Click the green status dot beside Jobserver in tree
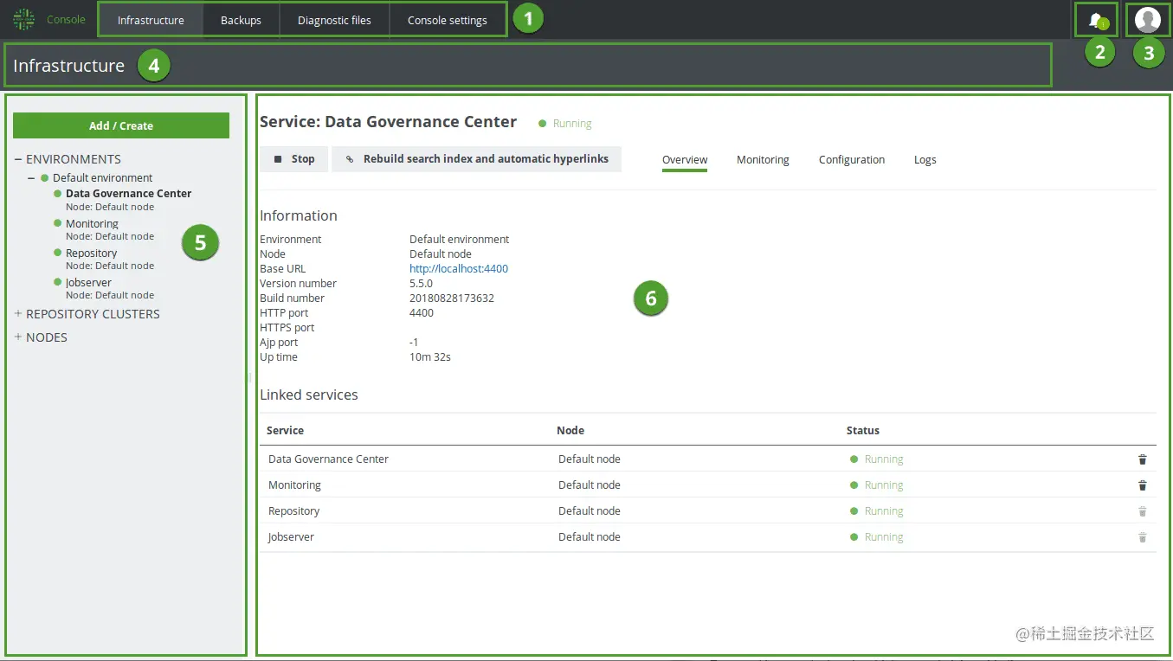The width and height of the screenshot is (1173, 661). pyautogui.click(x=57, y=282)
